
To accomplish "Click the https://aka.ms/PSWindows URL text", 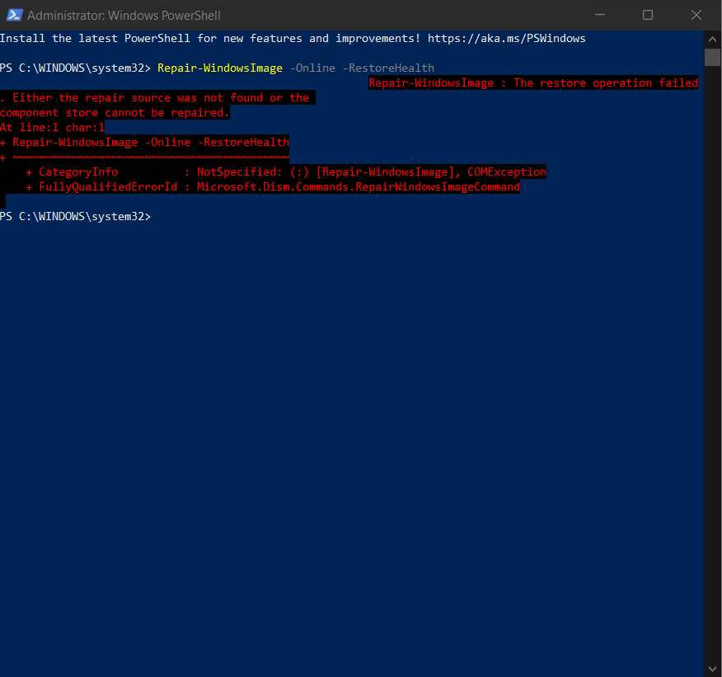I will click(507, 38).
